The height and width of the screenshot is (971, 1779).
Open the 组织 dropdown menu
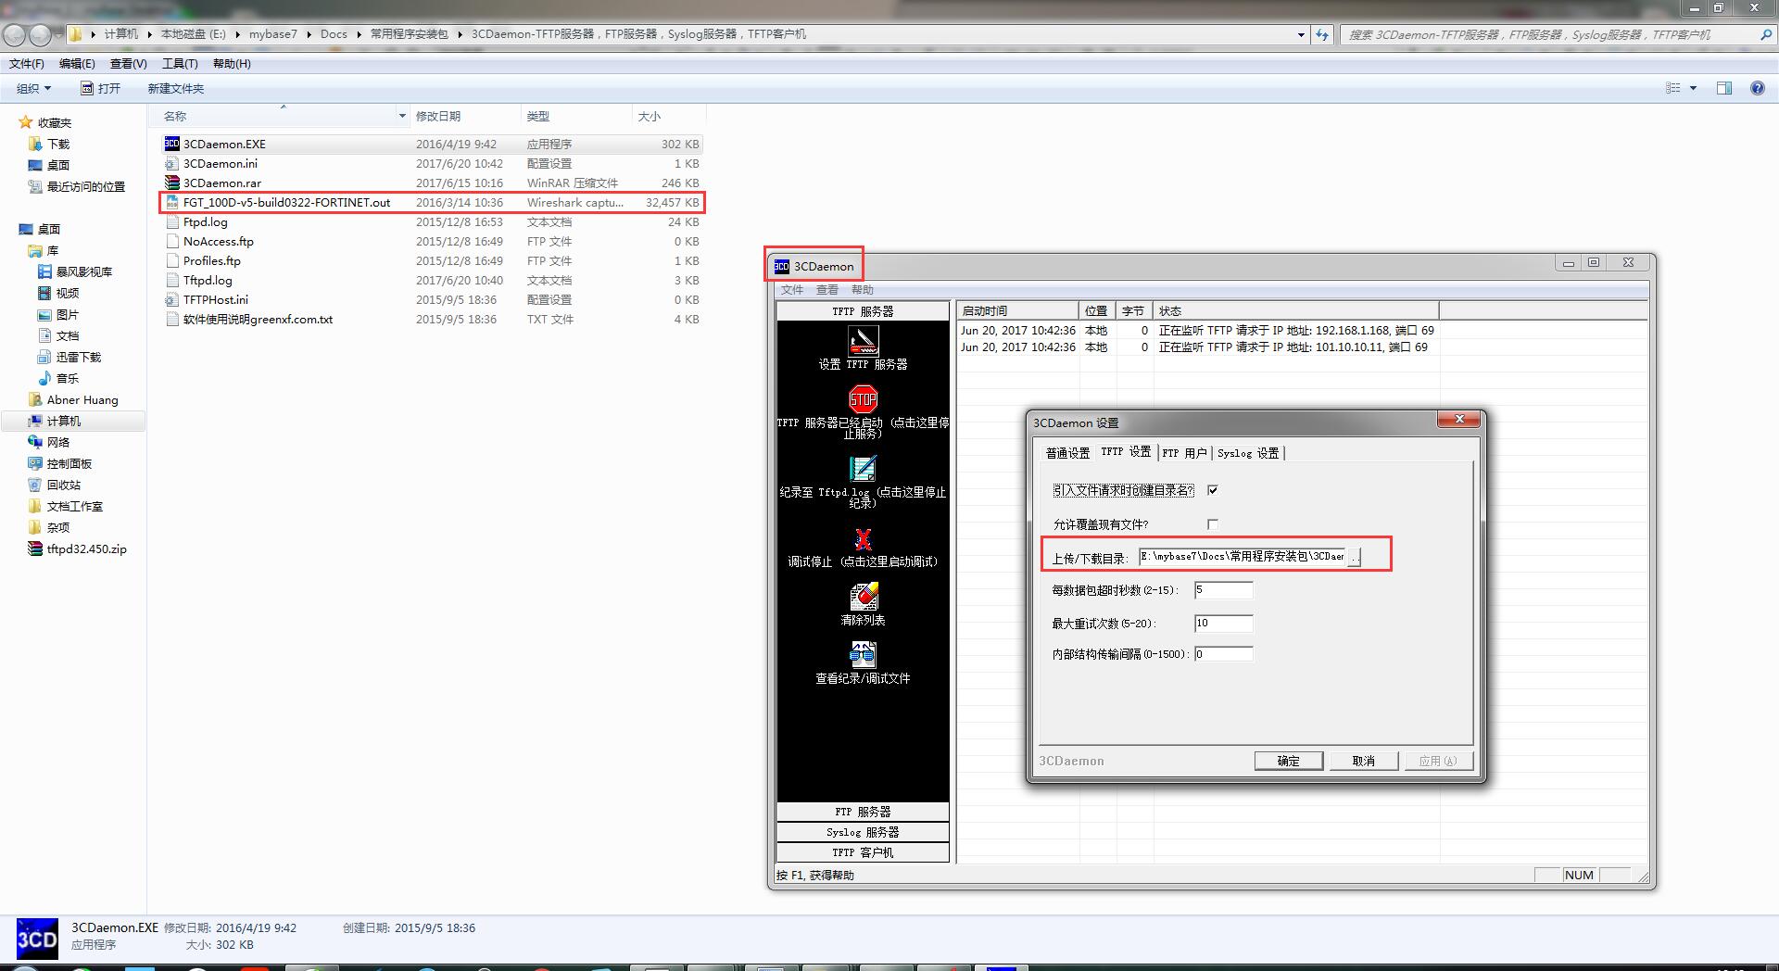[x=34, y=88]
